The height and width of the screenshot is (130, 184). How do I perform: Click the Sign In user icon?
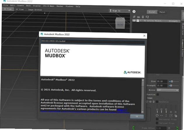111,10
